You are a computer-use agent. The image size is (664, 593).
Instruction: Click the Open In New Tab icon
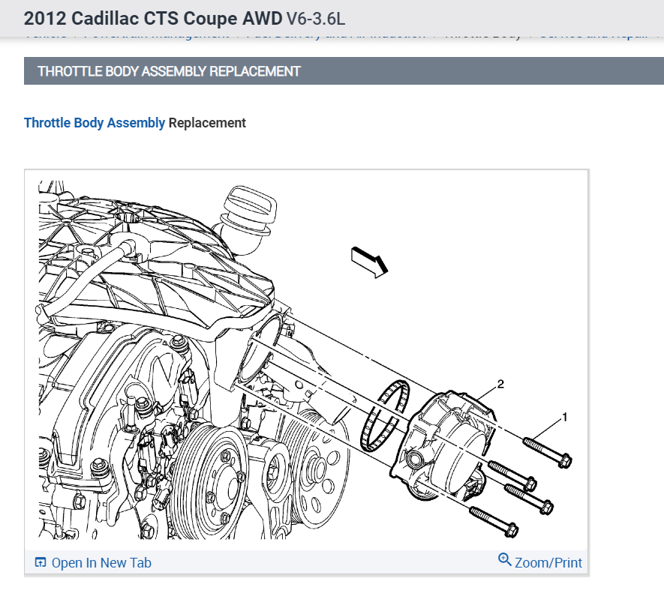tap(41, 562)
